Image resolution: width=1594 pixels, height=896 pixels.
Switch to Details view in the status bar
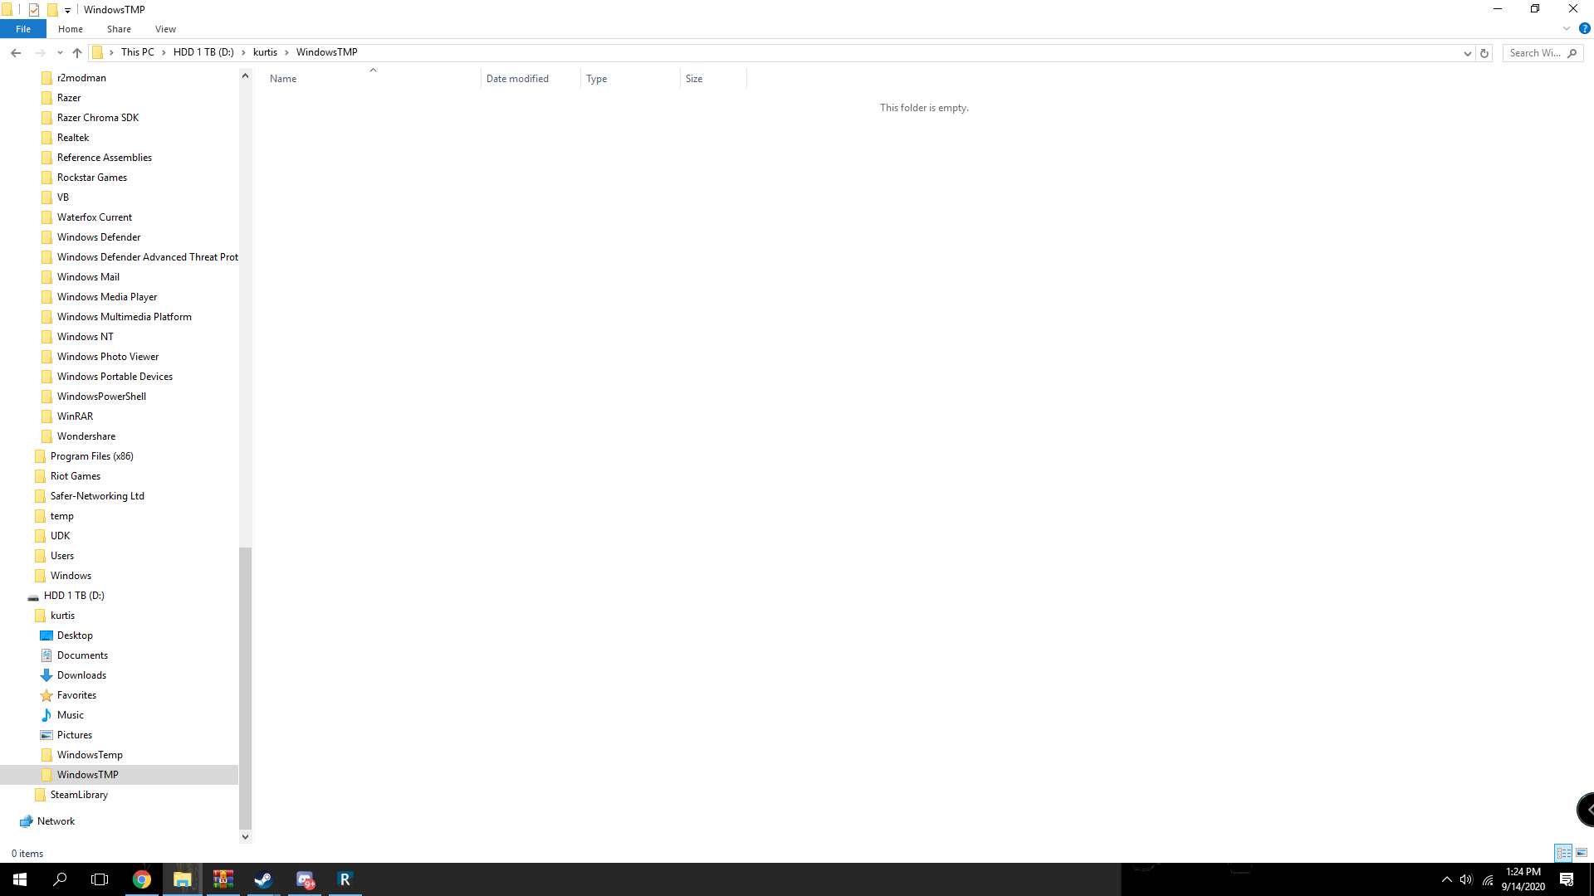(x=1563, y=853)
